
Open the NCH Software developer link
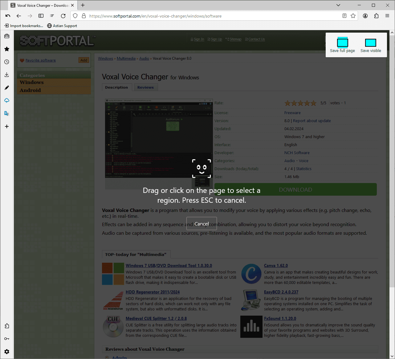coord(297,153)
